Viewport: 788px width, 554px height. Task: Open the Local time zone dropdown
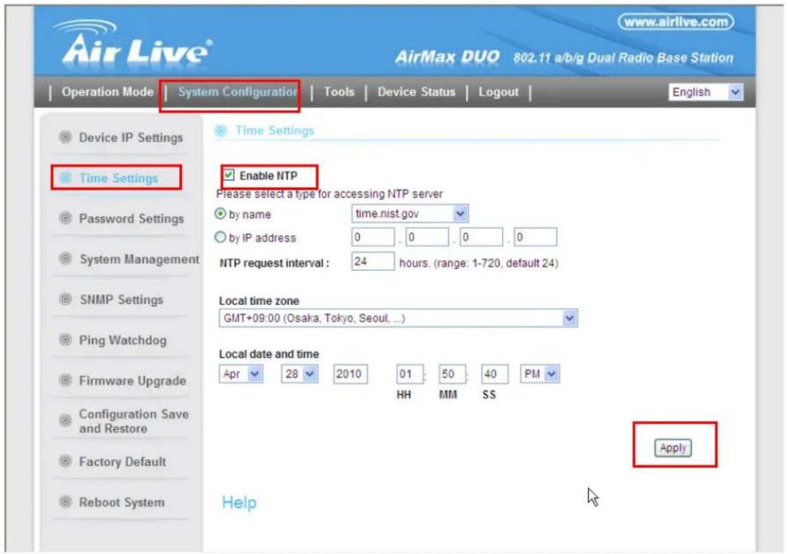398,319
